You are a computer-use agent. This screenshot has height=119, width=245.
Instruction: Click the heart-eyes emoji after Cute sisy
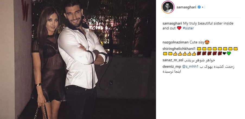click(207, 42)
